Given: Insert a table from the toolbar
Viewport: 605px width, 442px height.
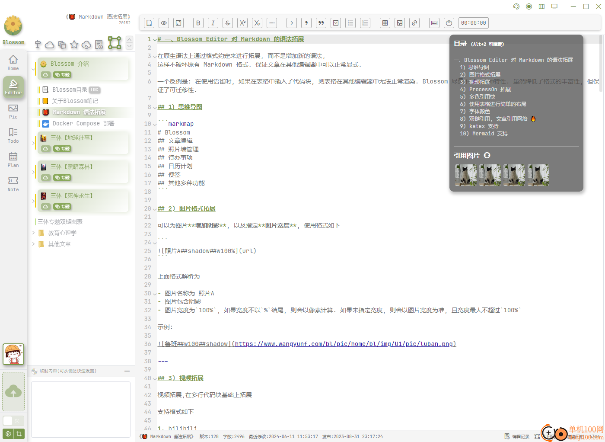Looking at the screenshot, I should tap(385, 23).
